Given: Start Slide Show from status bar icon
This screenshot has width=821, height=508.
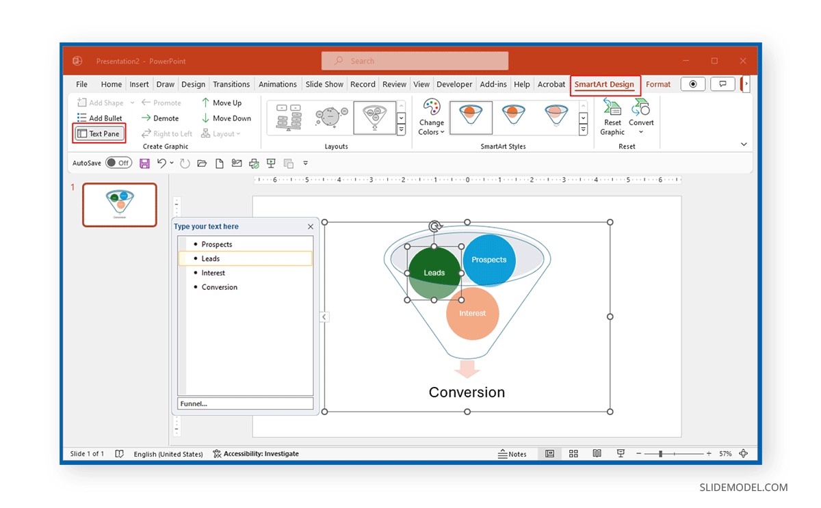Looking at the screenshot, I should tap(621, 454).
